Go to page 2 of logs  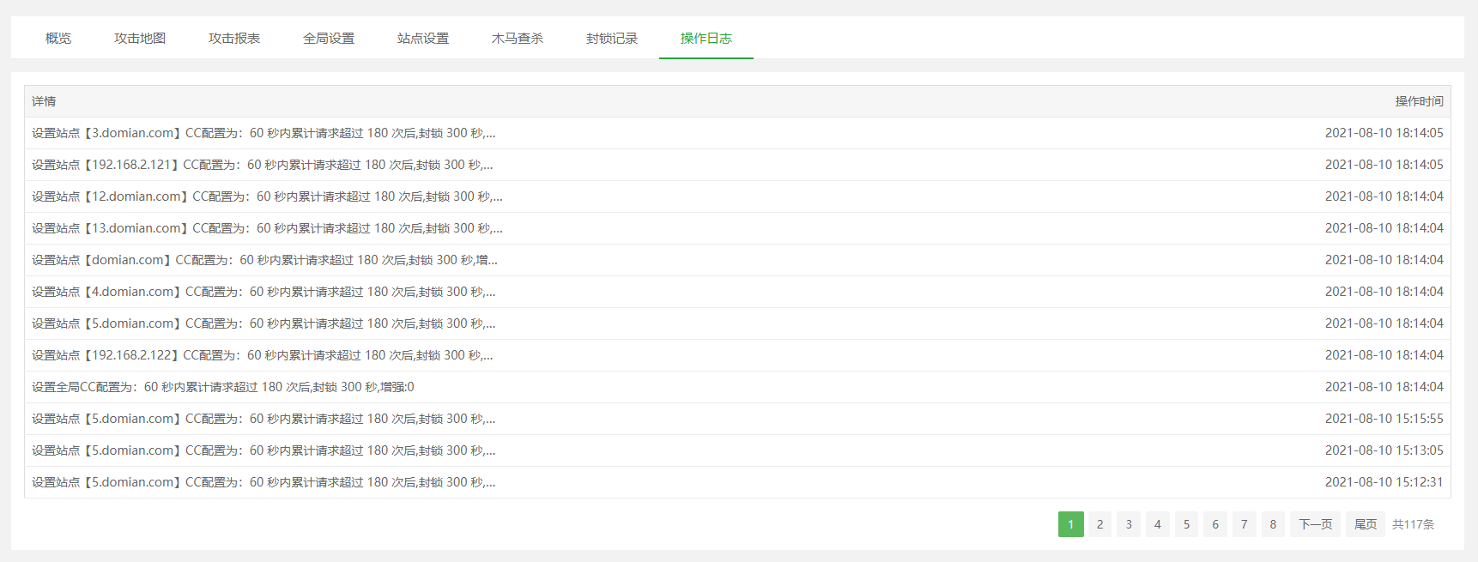click(x=1099, y=524)
